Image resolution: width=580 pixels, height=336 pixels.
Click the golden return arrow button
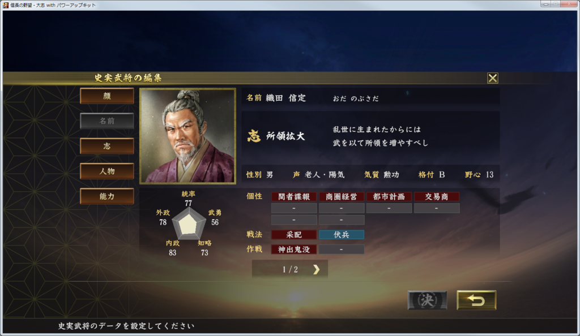[x=476, y=300]
